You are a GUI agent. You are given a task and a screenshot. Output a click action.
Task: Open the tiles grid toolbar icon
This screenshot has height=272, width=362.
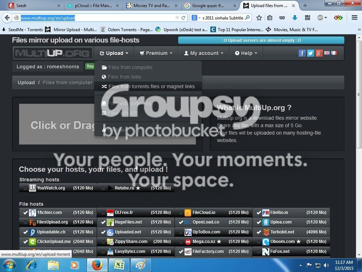307,18
